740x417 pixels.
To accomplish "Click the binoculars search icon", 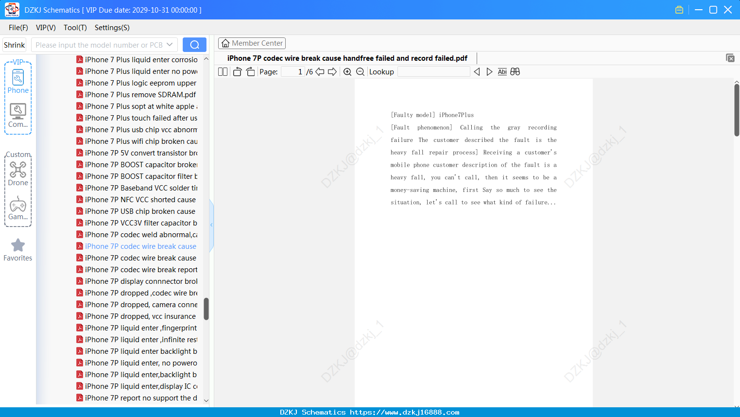I will click(515, 72).
